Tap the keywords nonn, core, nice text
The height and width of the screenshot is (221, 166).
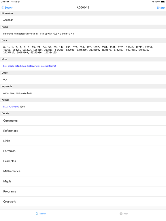18,93
